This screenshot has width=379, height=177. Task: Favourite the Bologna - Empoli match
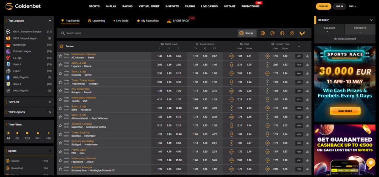coord(60,91)
